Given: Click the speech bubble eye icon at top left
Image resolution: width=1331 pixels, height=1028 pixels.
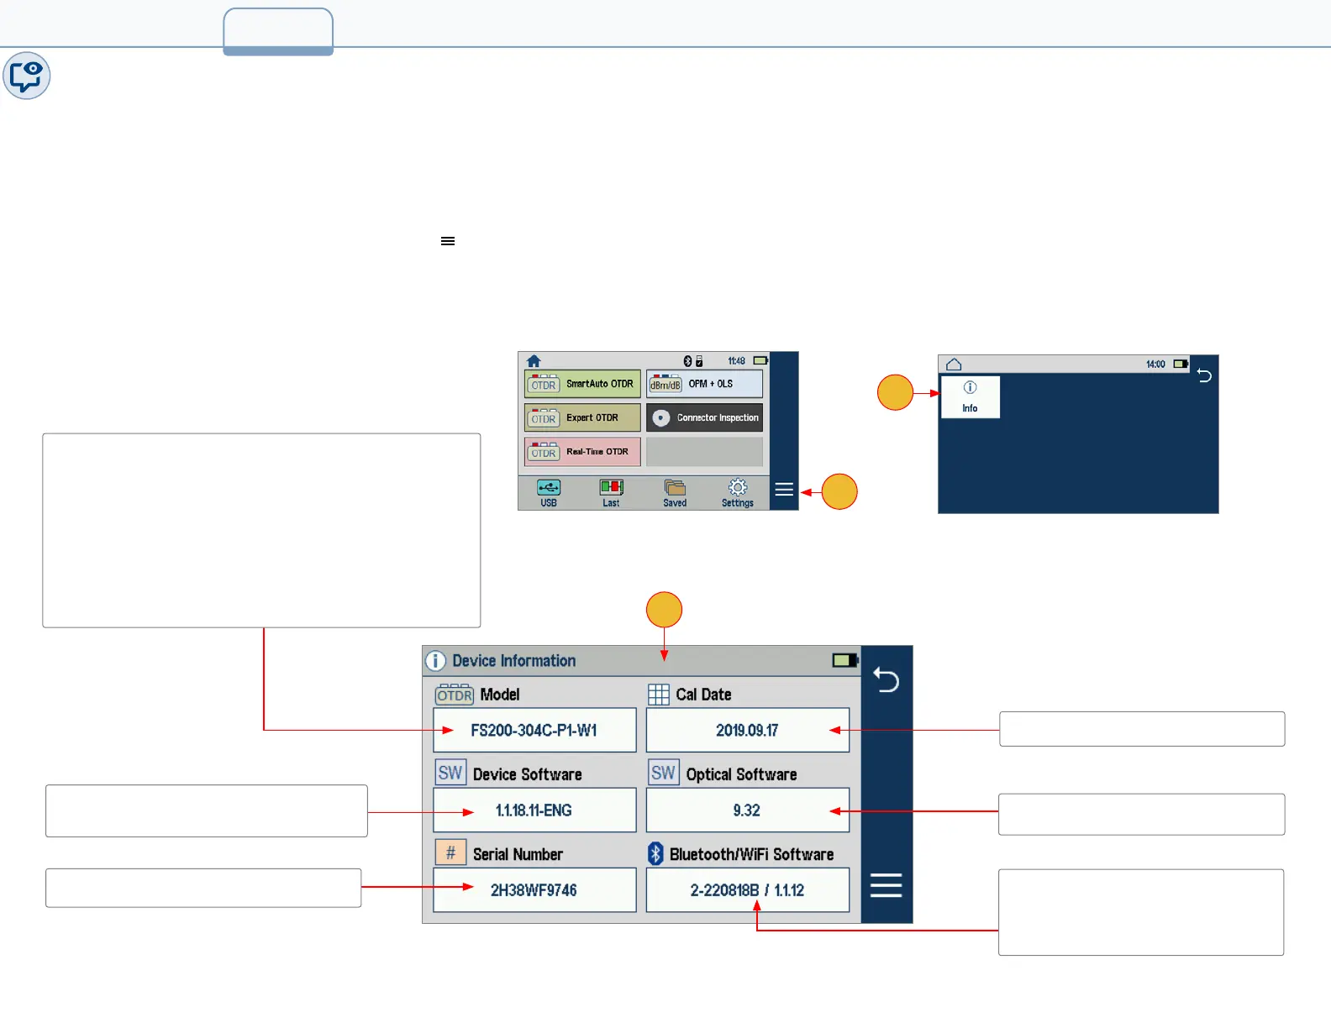Looking at the screenshot, I should coord(27,76).
